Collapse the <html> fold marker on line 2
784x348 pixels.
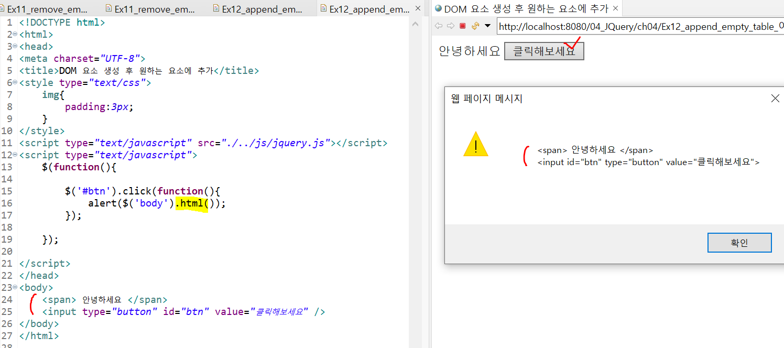coord(15,34)
